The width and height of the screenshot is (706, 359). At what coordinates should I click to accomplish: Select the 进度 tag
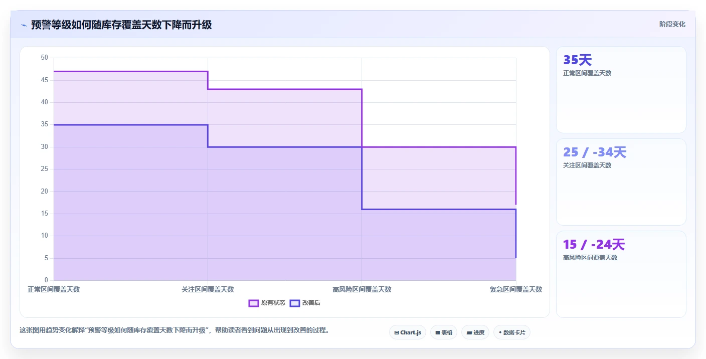click(475, 332)
